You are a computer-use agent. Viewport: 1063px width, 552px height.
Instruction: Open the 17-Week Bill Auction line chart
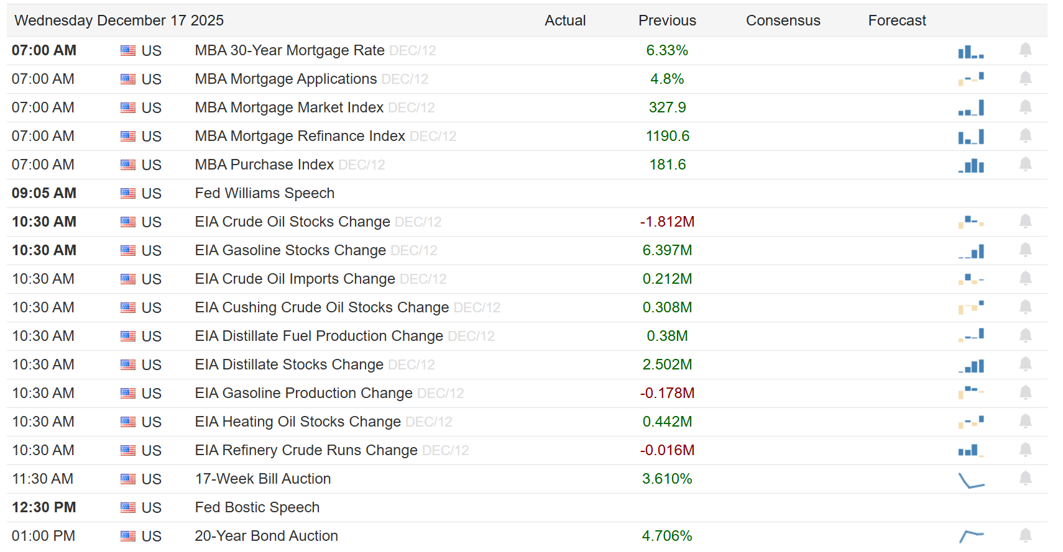971,480
